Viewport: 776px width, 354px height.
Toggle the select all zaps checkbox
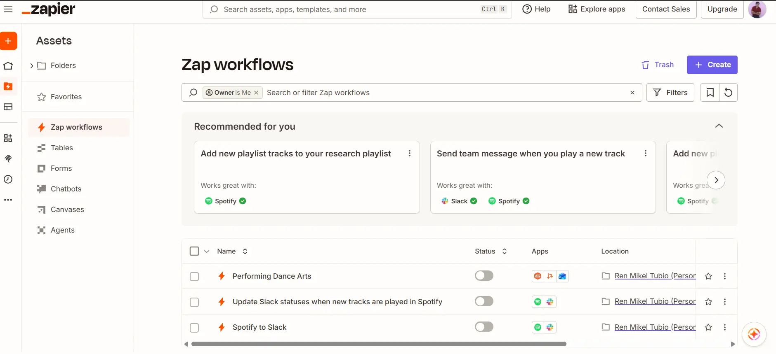click(x=194, y=251)
